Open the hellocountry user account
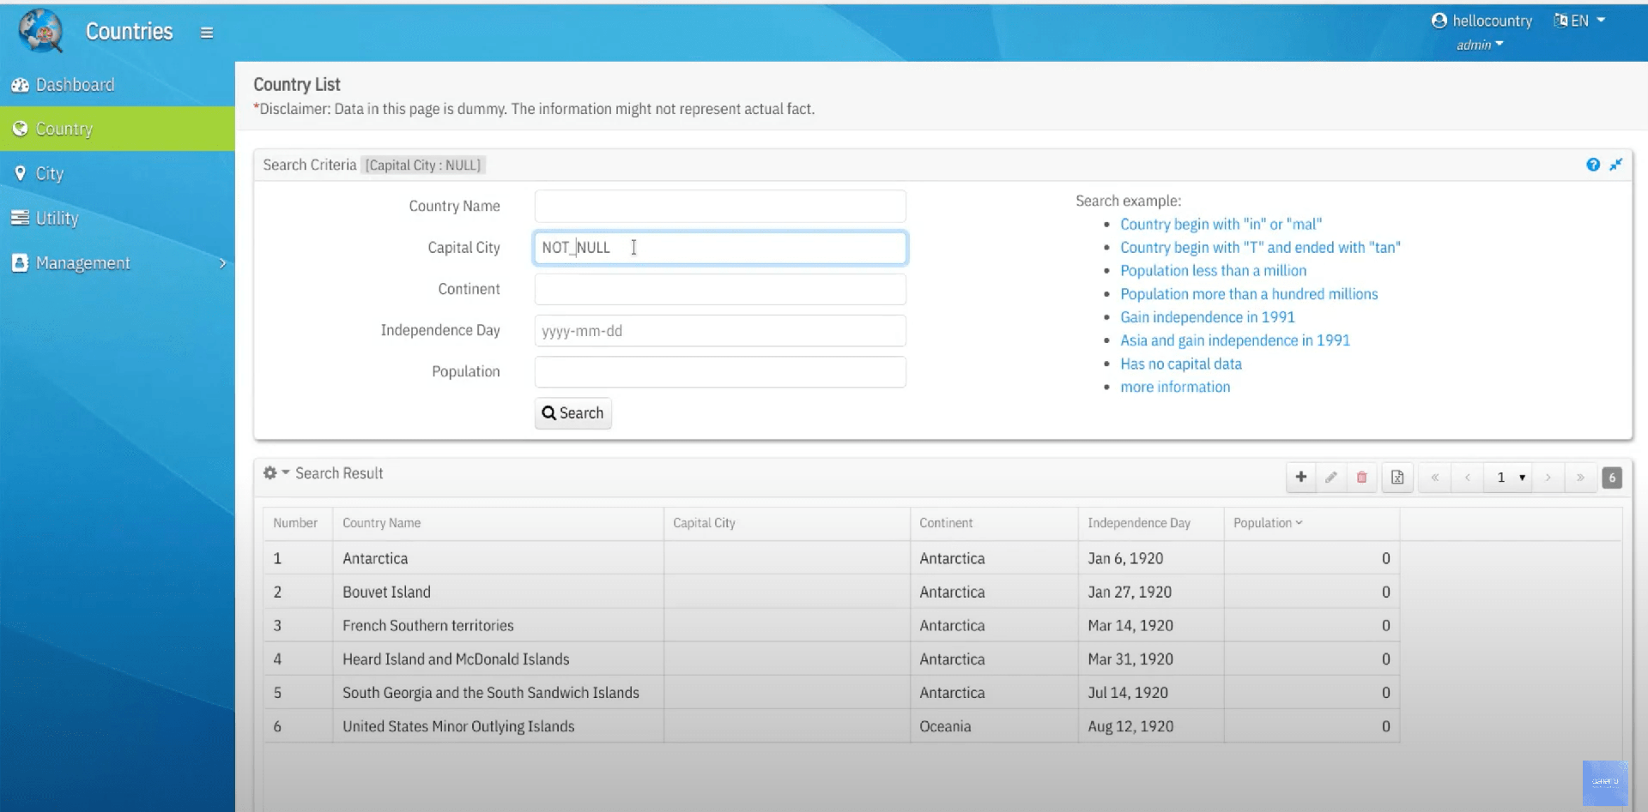Viewport: 1648px width, 812px height. [1481, 21]
